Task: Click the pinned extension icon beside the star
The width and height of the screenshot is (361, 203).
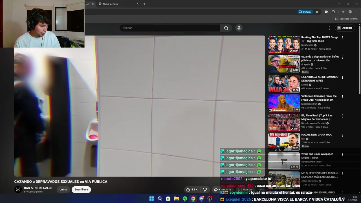Action: tap(326, 12)
